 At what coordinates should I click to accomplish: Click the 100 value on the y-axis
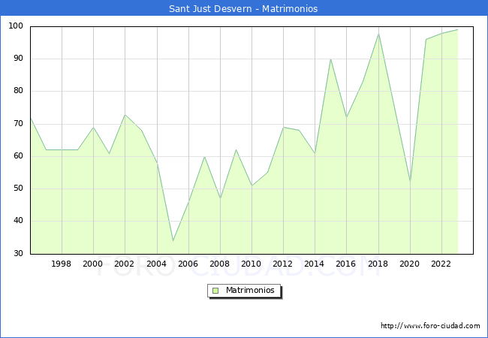tap(15, 26)
